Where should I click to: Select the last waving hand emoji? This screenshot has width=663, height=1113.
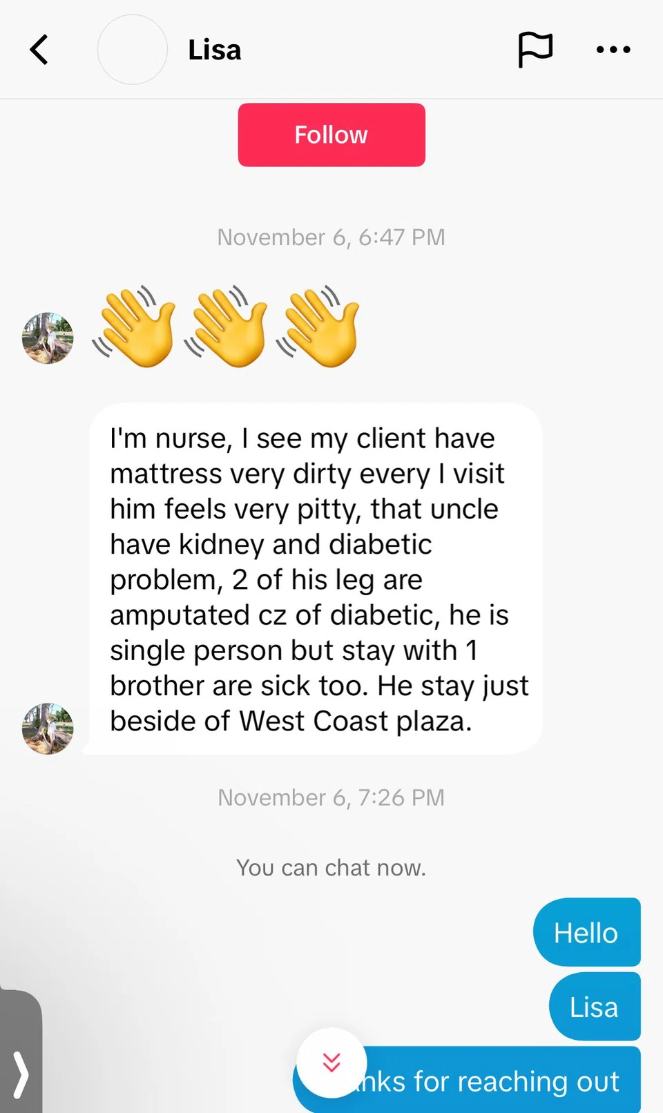tap(318, 327)
